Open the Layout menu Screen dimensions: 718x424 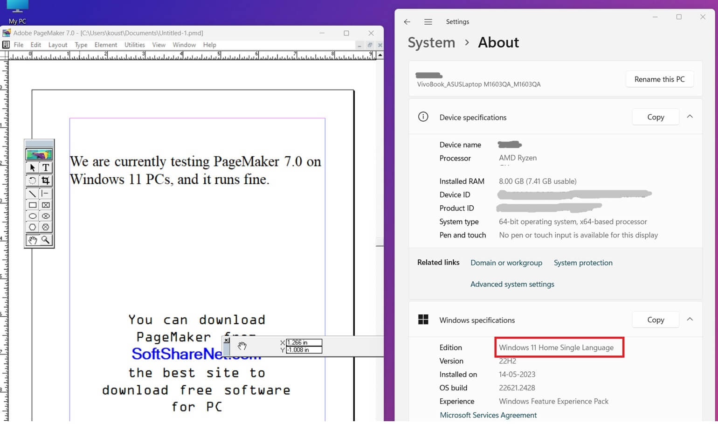58,45
